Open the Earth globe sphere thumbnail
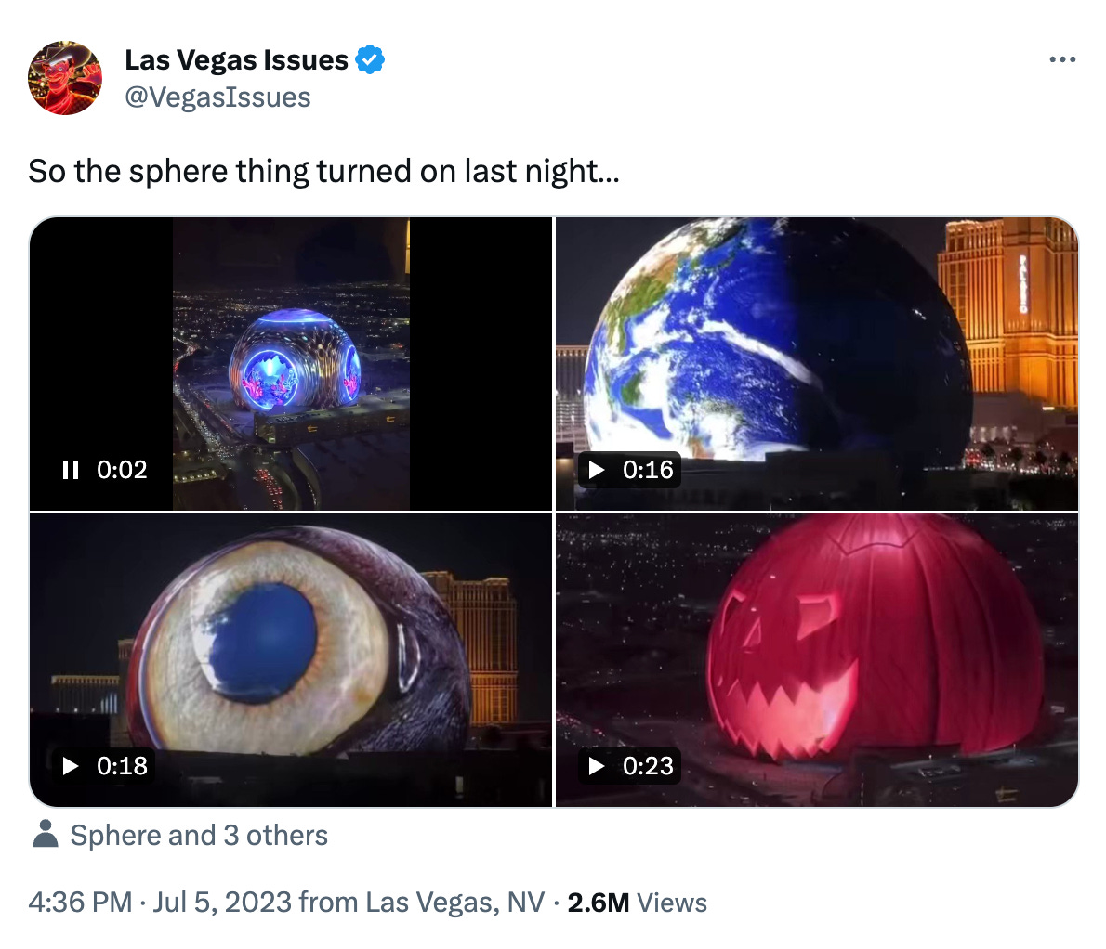 point(817,364)
